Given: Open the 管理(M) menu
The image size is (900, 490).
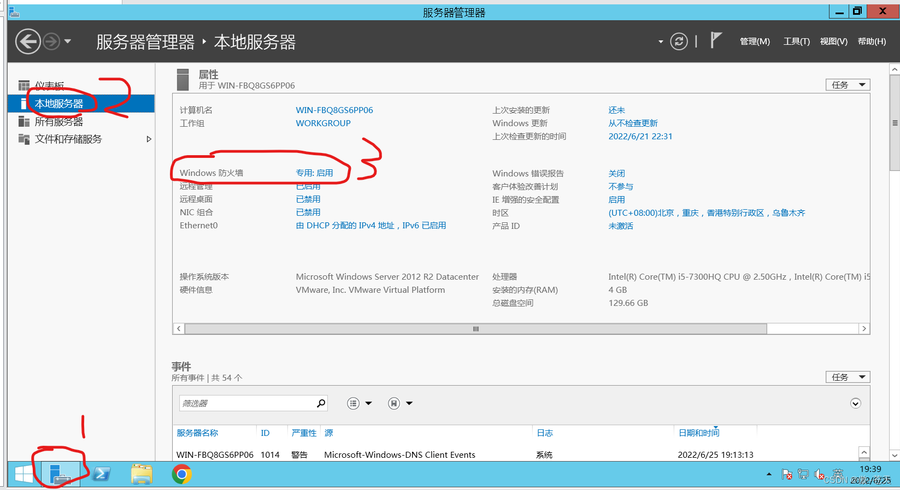Looking at the screenshot, I should 755,42.
